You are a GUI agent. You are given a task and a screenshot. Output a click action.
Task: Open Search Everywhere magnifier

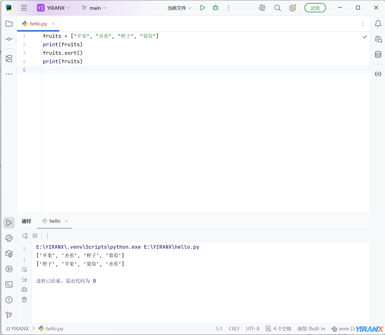(x=278, y=8)
